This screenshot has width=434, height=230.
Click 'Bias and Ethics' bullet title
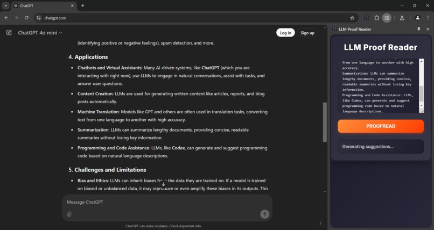tap(93, 181)
